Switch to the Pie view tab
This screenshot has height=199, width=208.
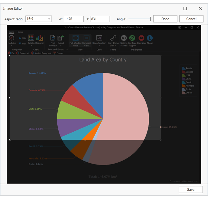coord(11,53)
